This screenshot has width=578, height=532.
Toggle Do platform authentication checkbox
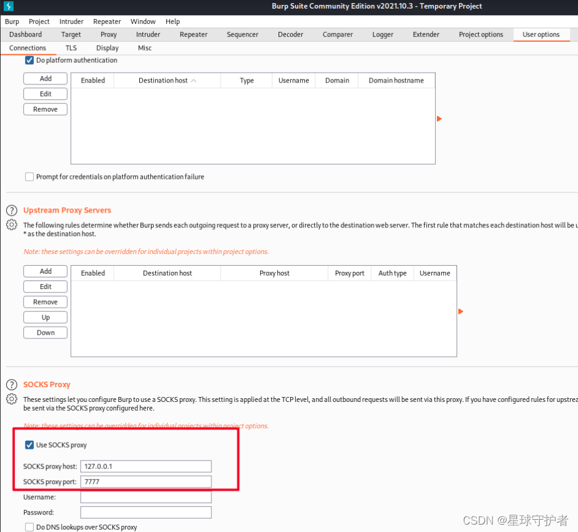pos(30,60)
